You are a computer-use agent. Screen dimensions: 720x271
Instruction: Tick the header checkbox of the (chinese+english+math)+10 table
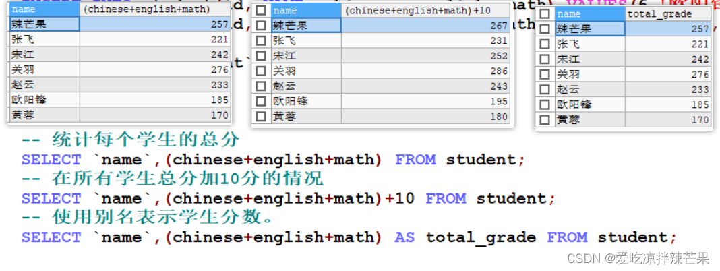click(x=262, y=11)
